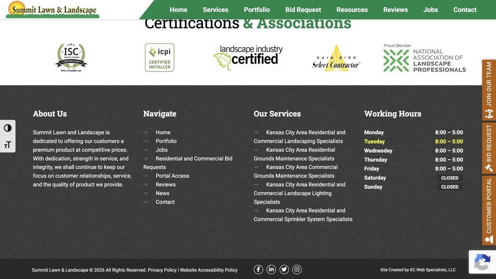
Task: Click the Navigate heading
Action: click(x=160, y=114)
